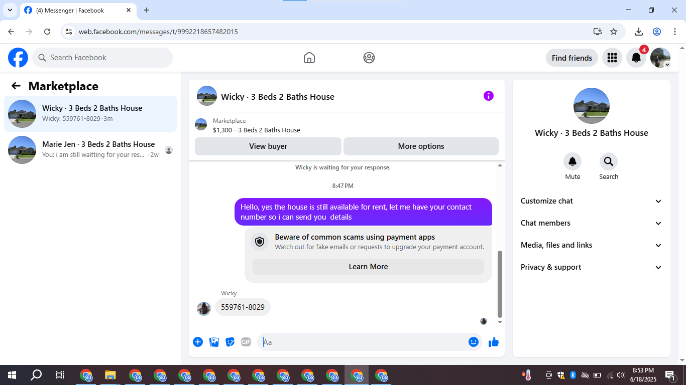The height and width of the screenshot is (385, 686).
Task: Expand the Privacy & support section
Action: [x=592, y=267]
